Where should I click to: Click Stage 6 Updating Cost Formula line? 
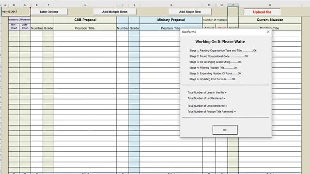(x=212, y=79)
